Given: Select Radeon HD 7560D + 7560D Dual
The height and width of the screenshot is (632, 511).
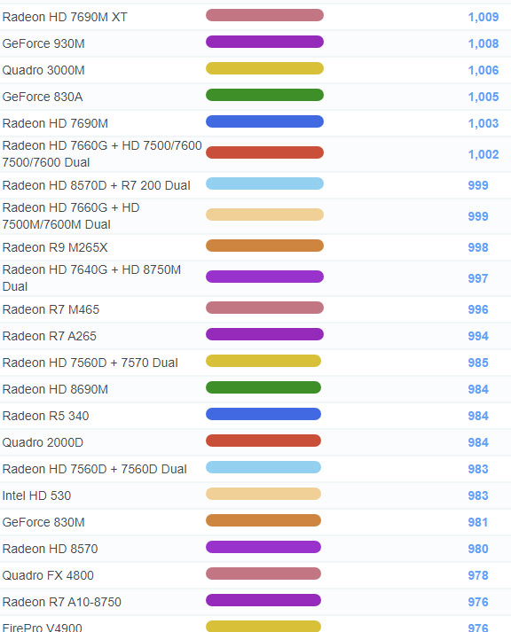Looking at the screenshot, I should (94, 469).
